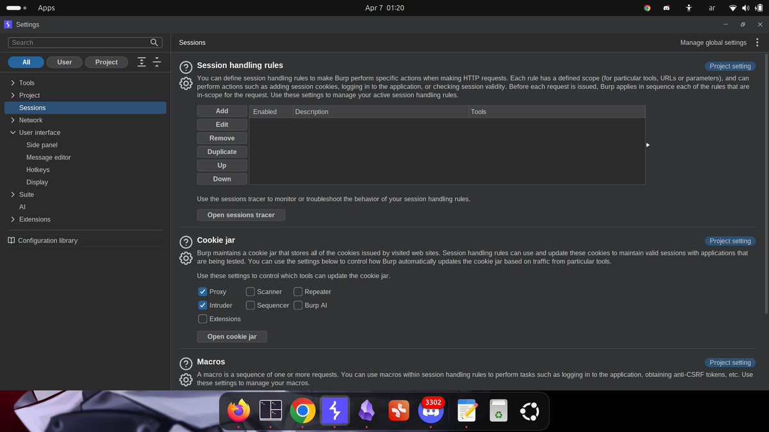
Task: Sort by the Description column header
Action: coord(381,111)
